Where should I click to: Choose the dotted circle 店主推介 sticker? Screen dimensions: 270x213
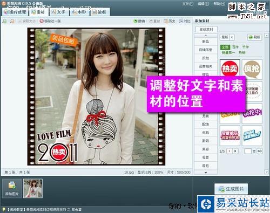click(254, 91)
